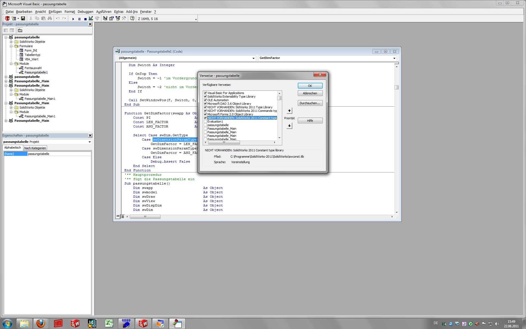The image size is (526, 329).
Task: Click the Redo arrow icon
Action: click(64, 19)
